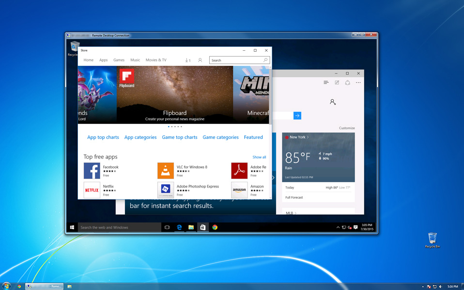Open Task View on the Windows 10 taskbar
464x290 pixels.
coord(167,227)
